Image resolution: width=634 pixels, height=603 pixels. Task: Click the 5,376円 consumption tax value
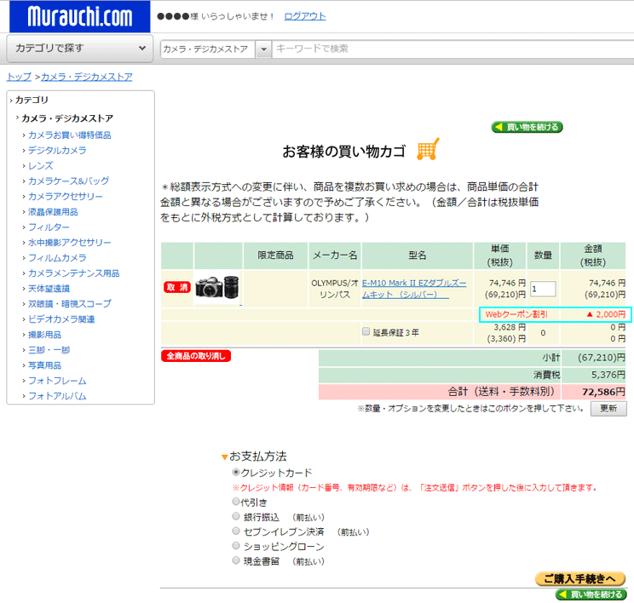point(608,375)
